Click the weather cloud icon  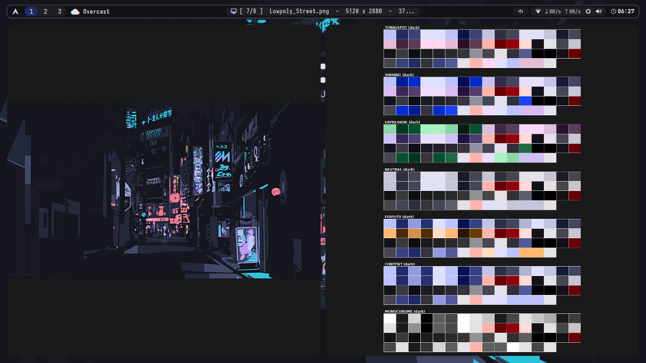75,11
